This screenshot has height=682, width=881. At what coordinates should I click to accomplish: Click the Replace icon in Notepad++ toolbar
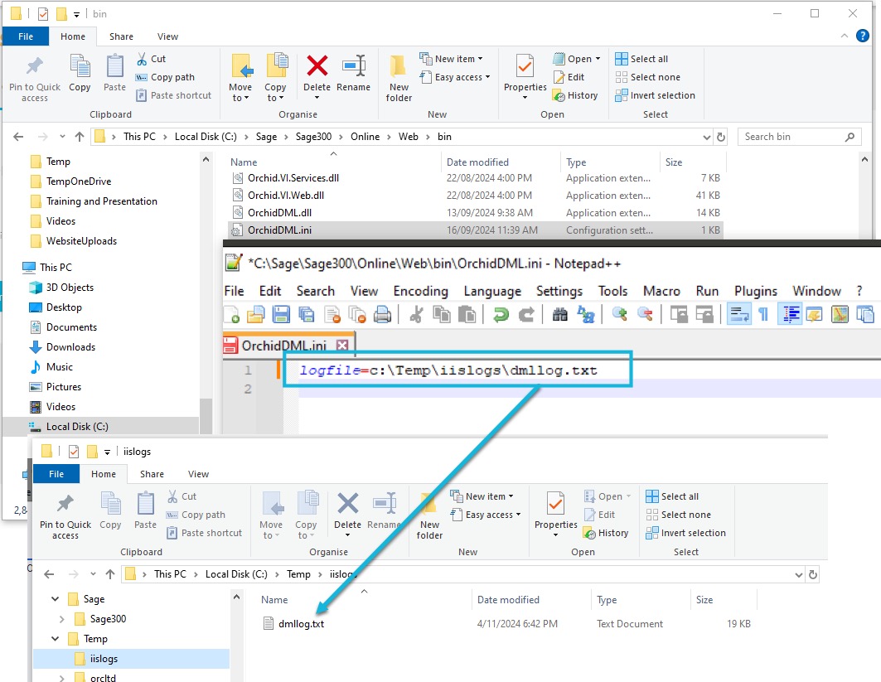point(585,315)
